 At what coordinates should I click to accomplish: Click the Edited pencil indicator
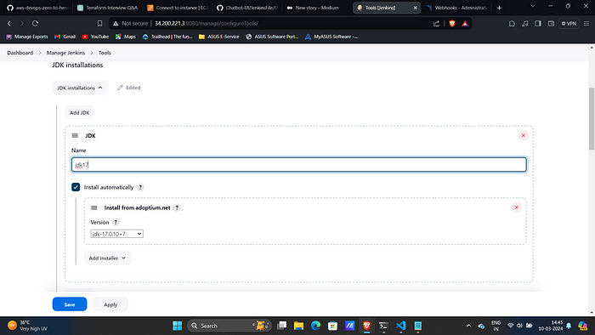129,88
